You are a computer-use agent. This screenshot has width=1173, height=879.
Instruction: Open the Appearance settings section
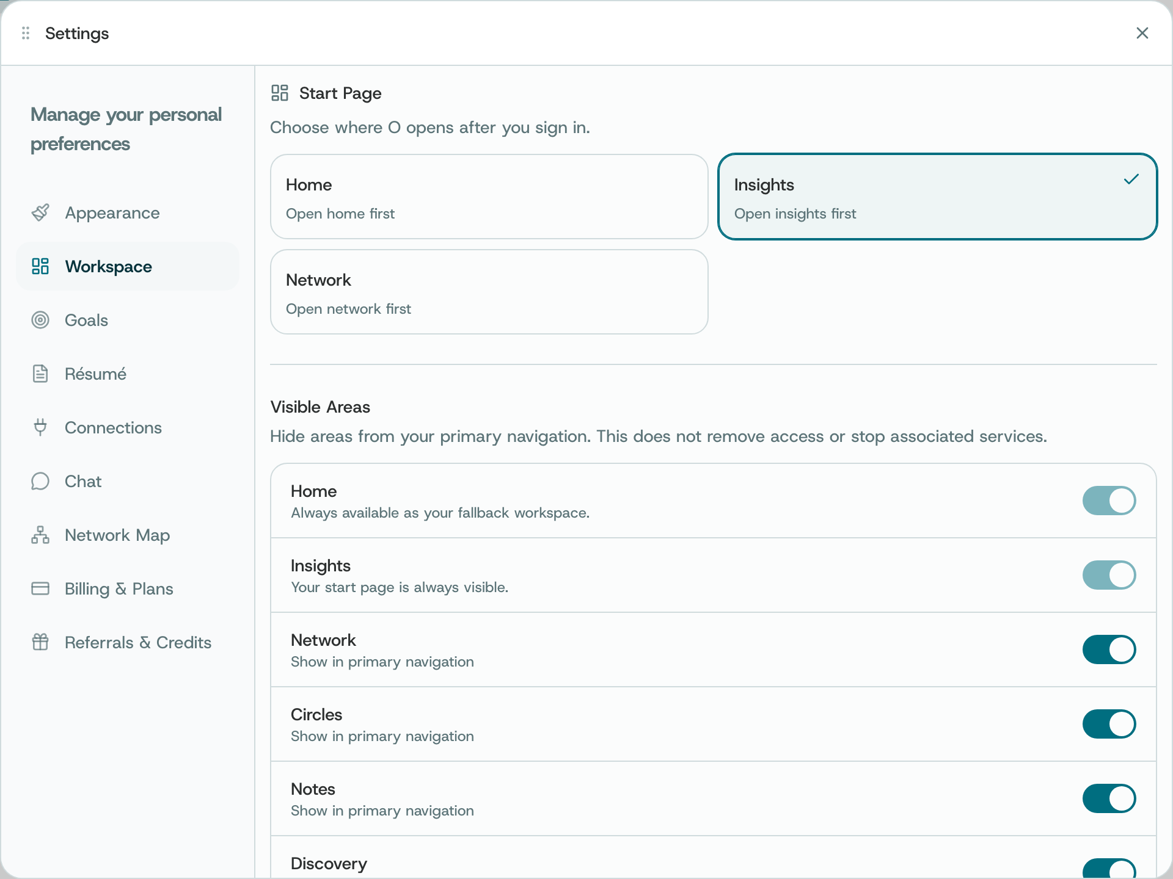pyautogui.click(x=128, y=212)
